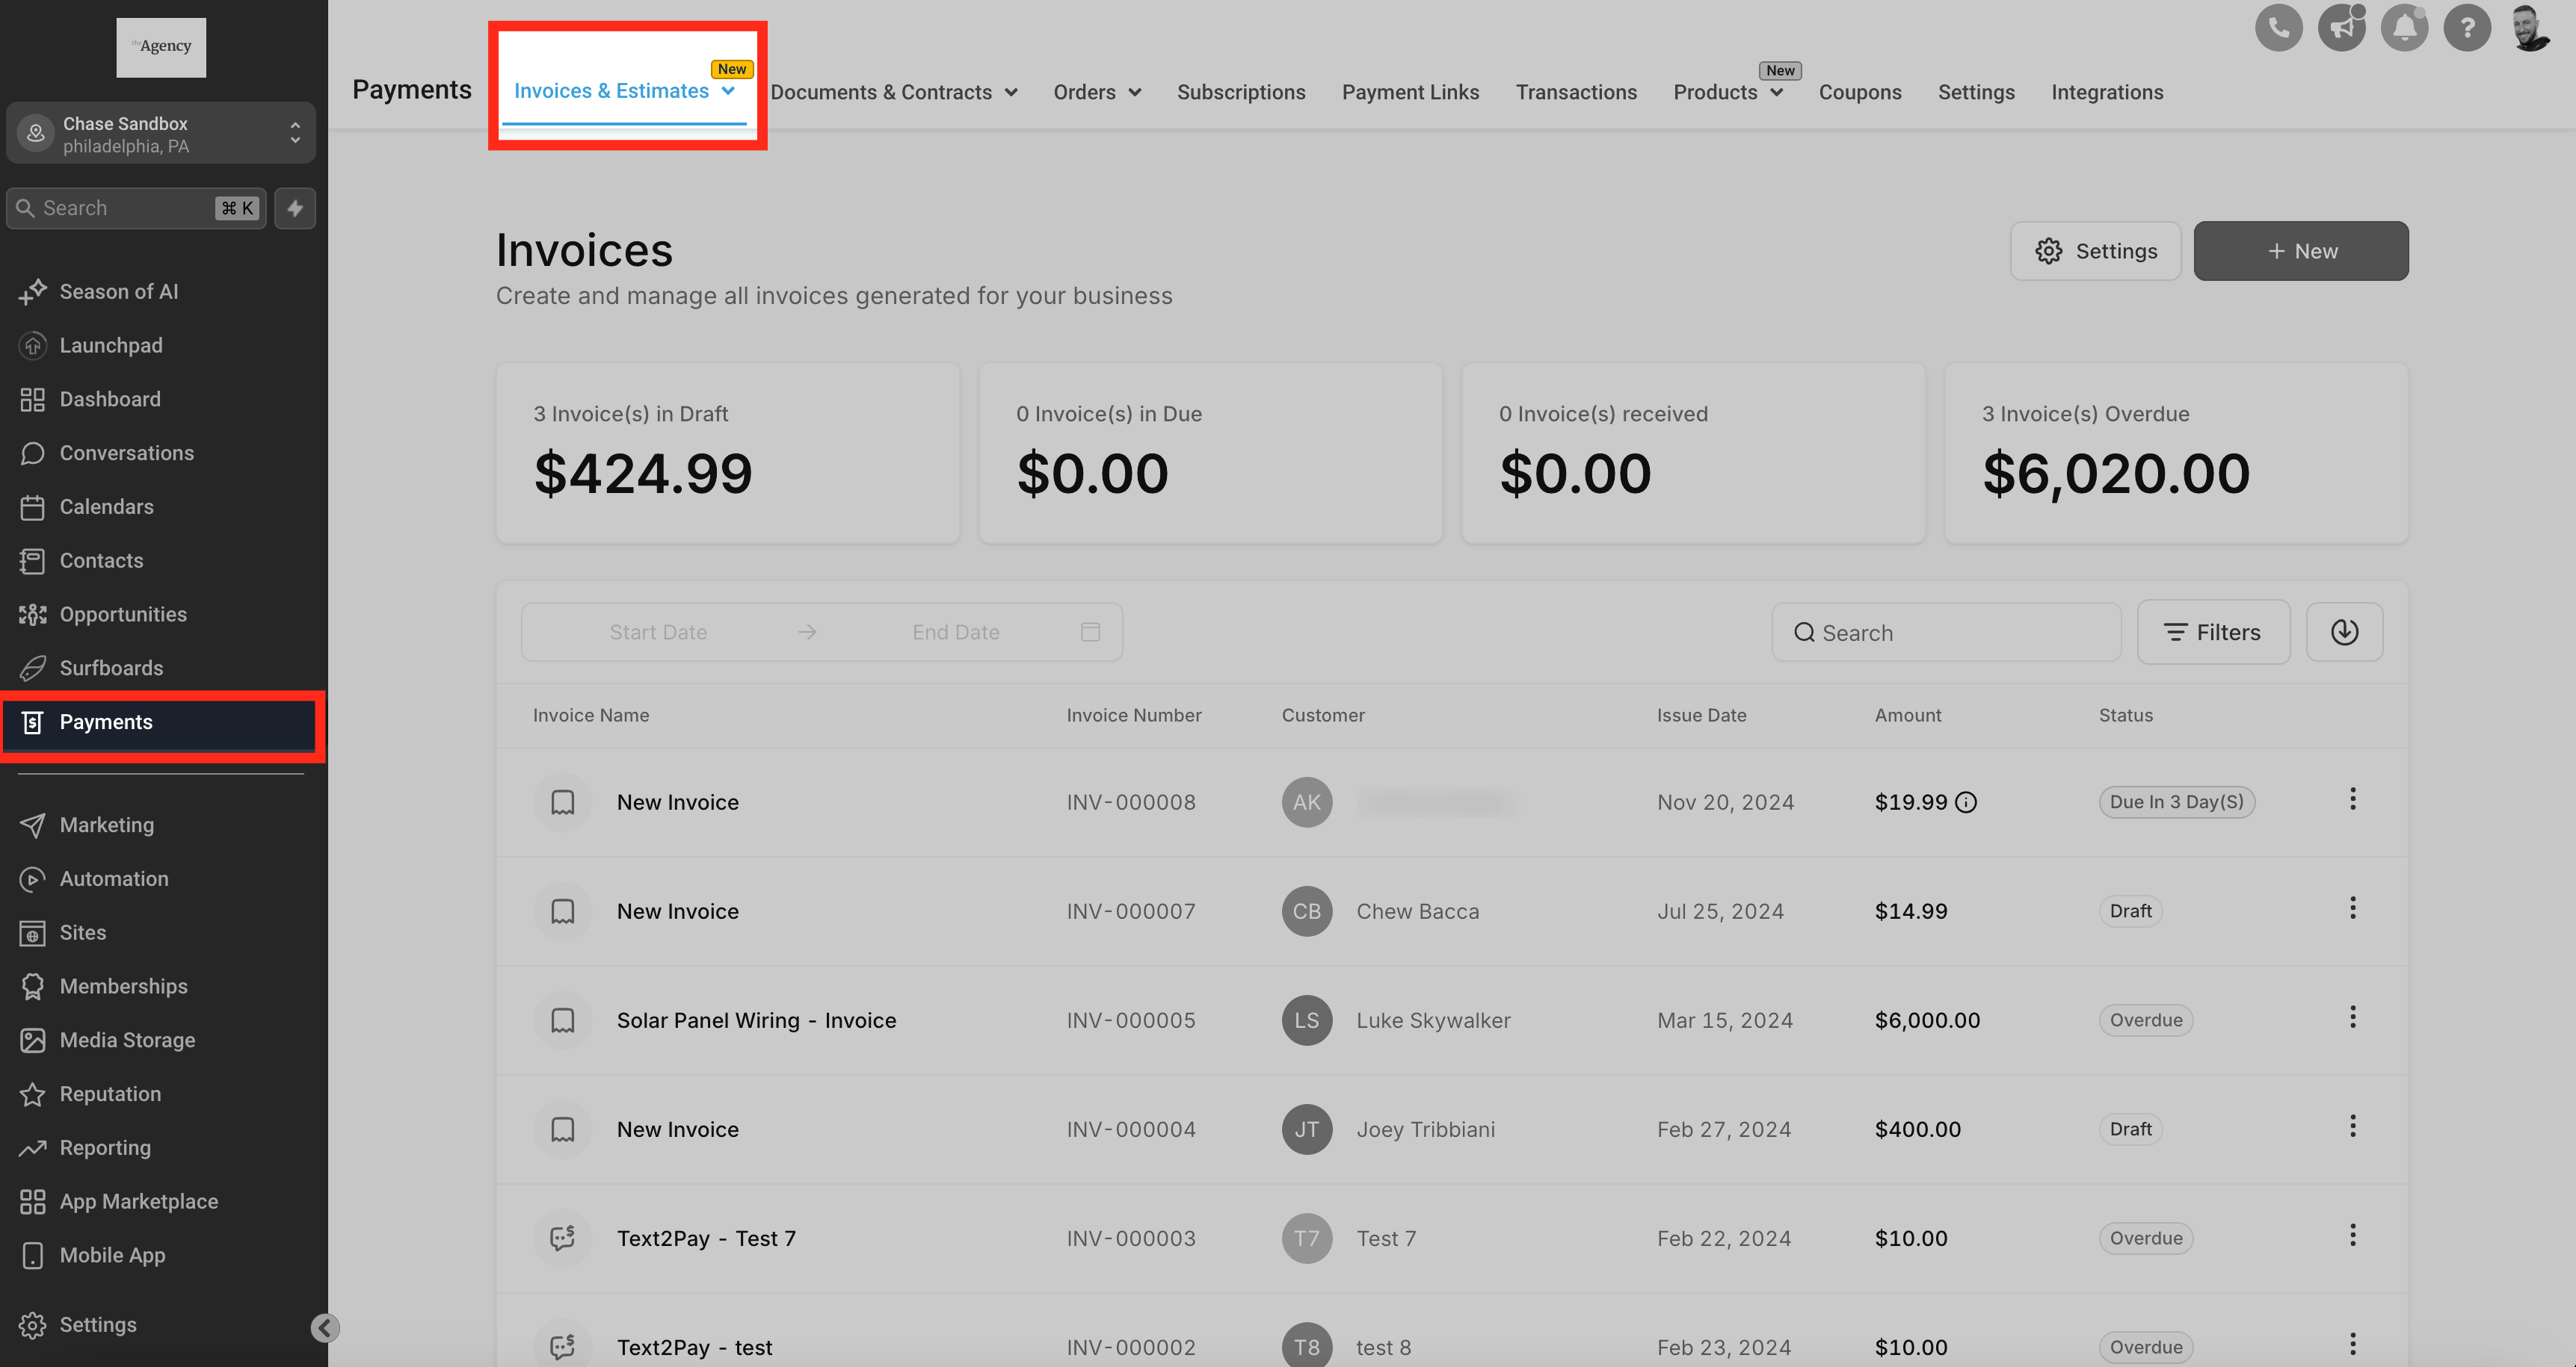Open the notifications bell
The height and width of the screenshot is (1367, 2576).
[x=2404, y=28]
